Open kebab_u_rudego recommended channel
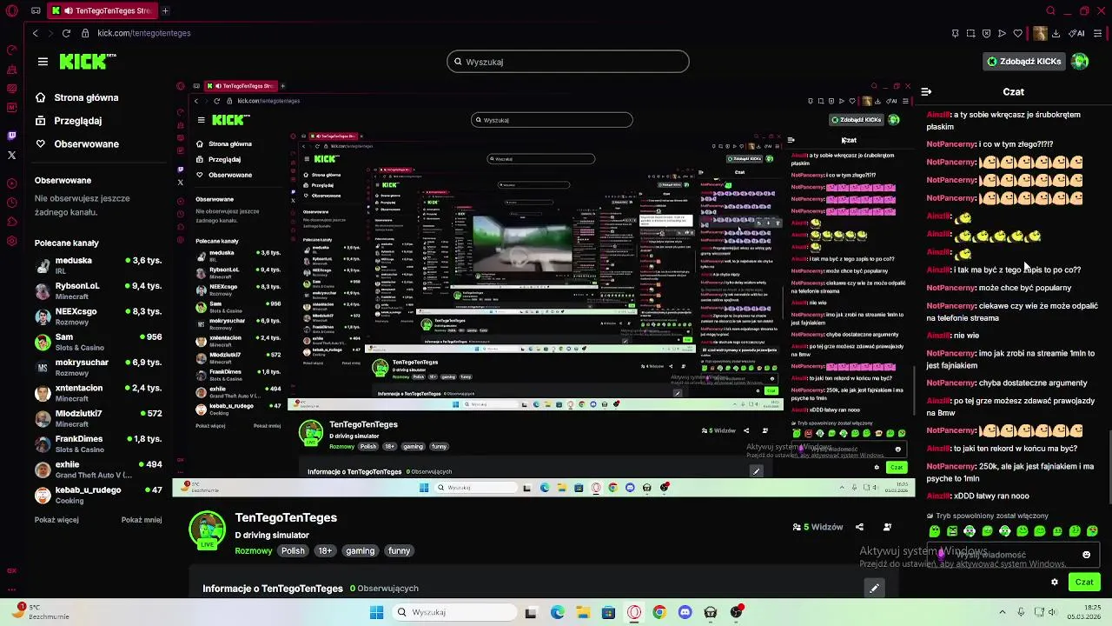Screen dimensions: 1112x626 point(98,495)
